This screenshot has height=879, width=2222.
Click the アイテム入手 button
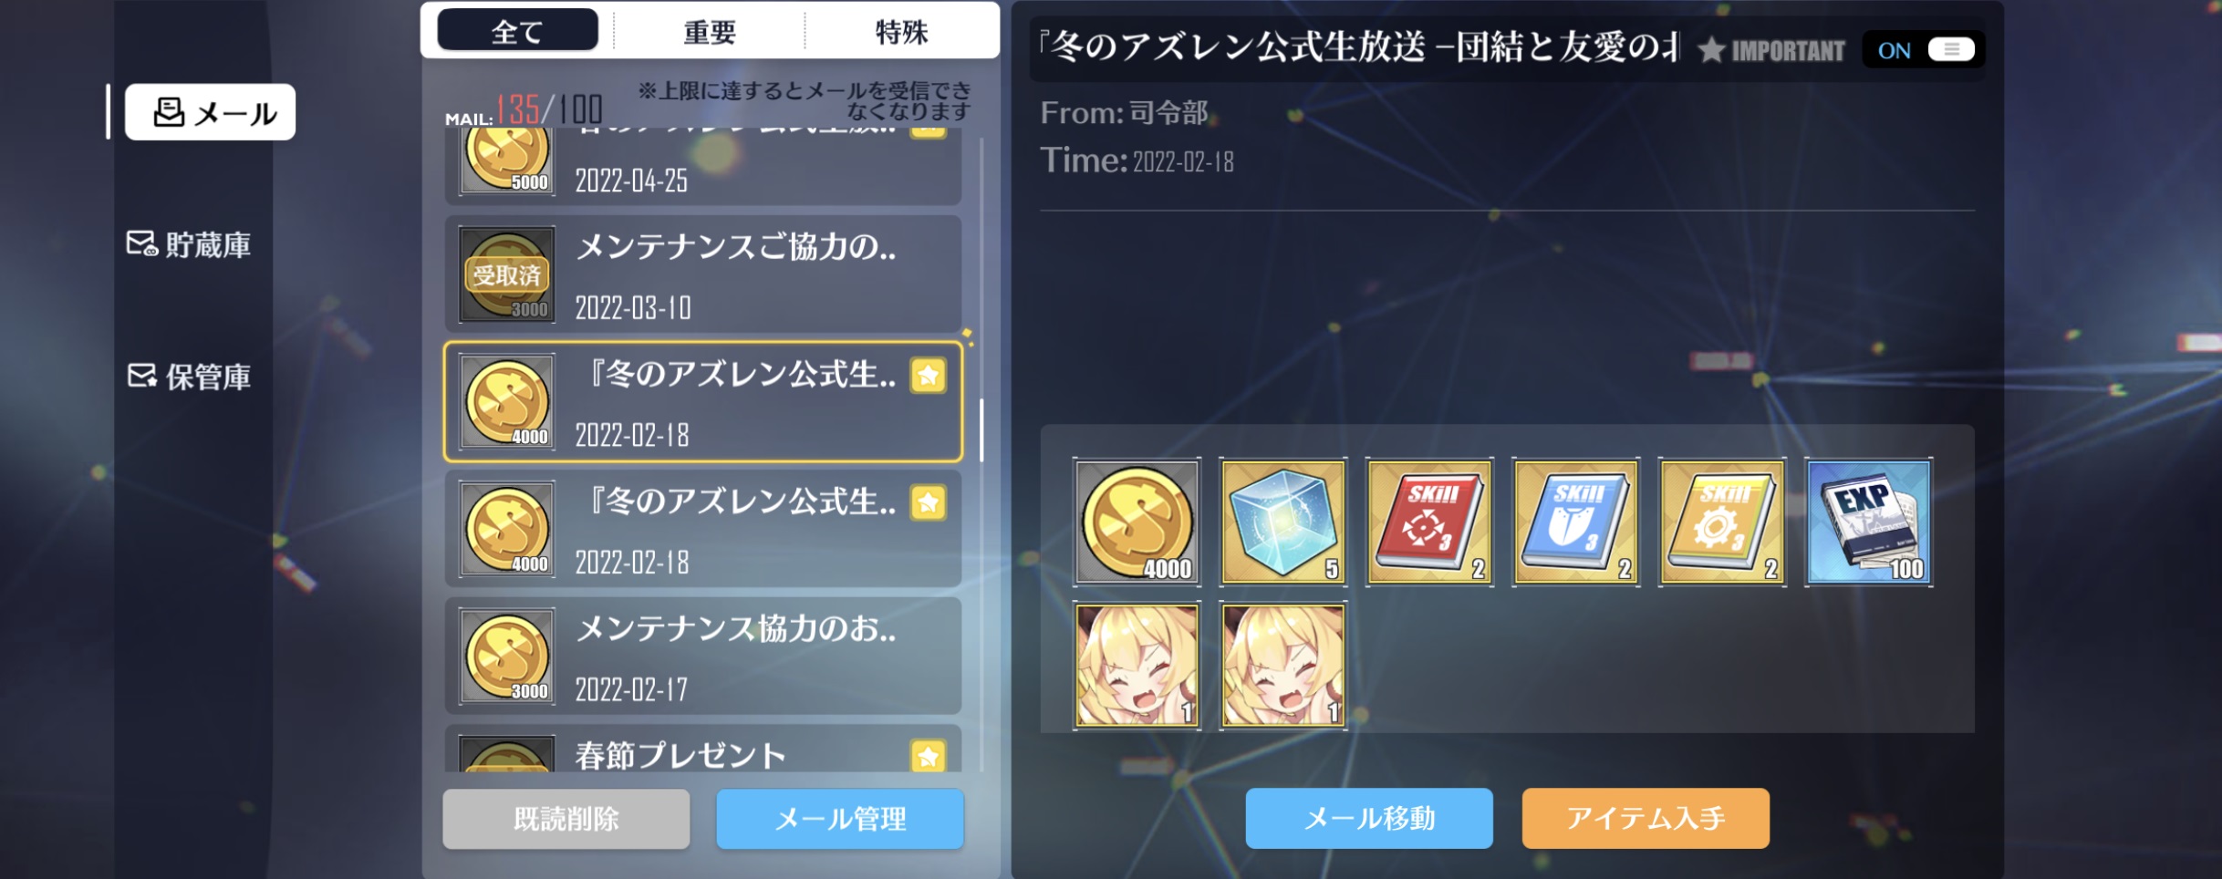click(1646, 818)
